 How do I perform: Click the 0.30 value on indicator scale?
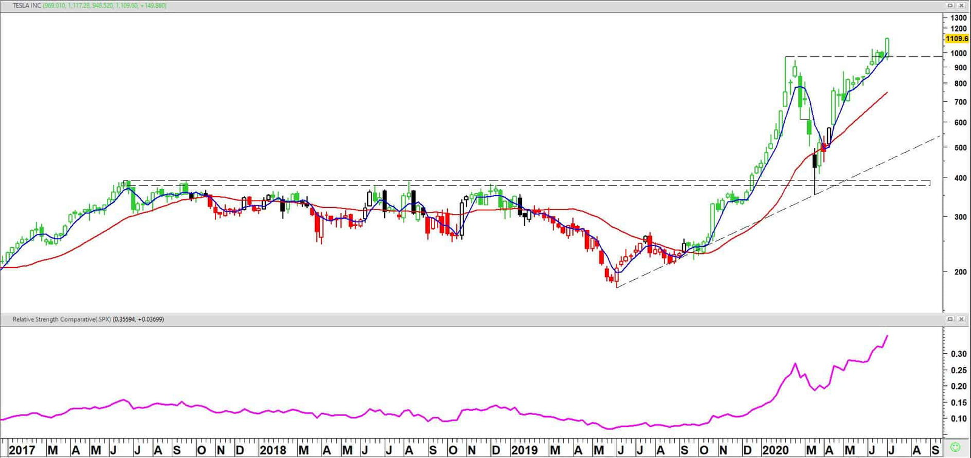tap(959, 354)
